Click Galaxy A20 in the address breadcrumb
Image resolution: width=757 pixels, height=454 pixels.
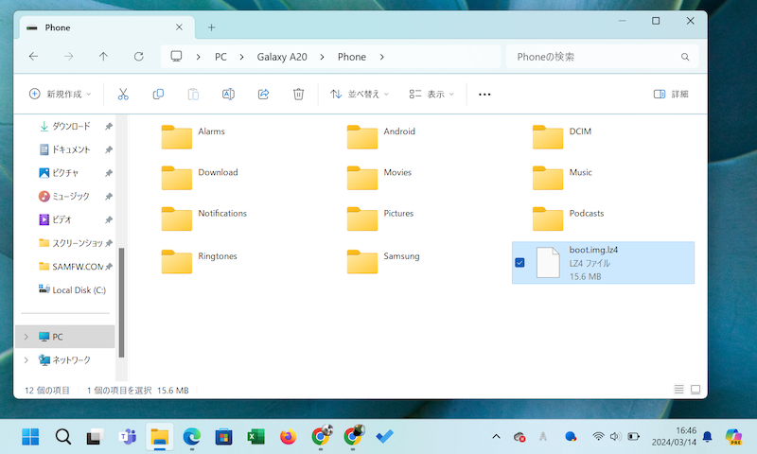point(282,57)
